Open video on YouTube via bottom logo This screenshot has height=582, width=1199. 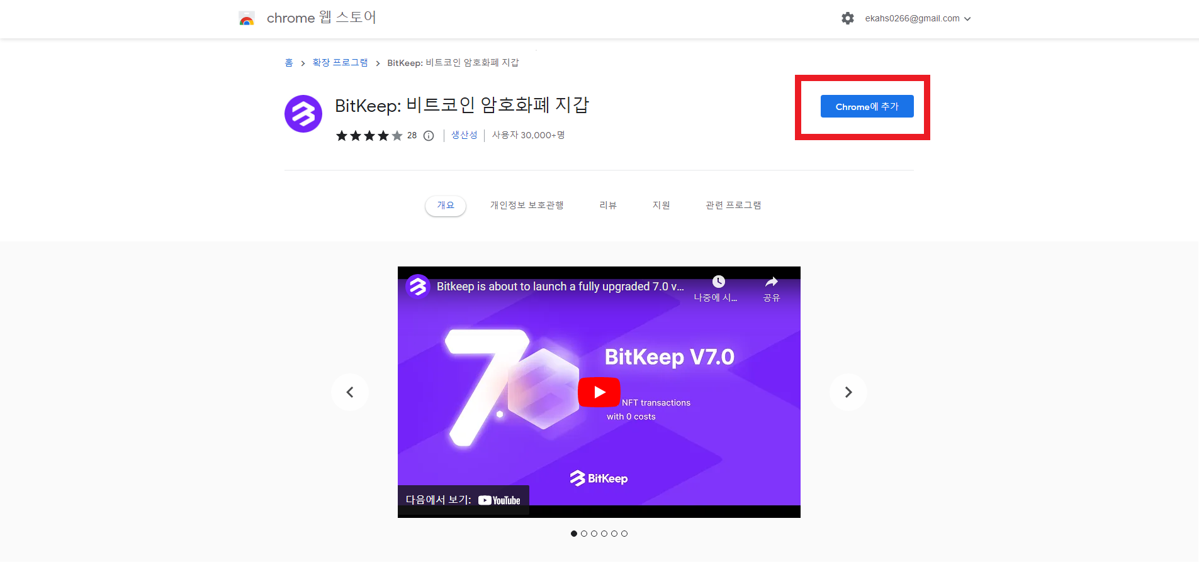tap(499, 500)
